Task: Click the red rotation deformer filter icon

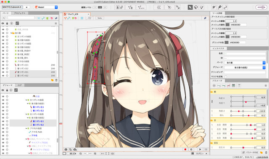Action: pos(52,18)
